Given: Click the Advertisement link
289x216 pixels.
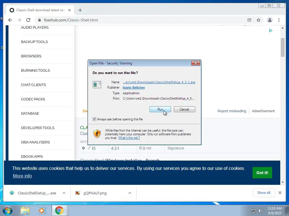Looking at the screenshot, I should coord(263,111).
